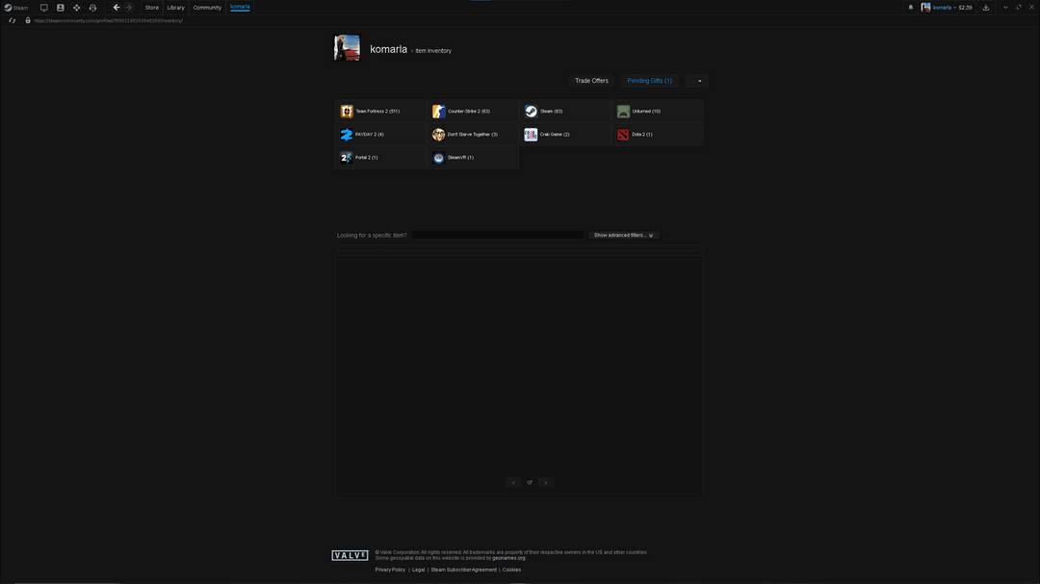Image resolution: width=1040 pixels, height=584 pixels.
Task: Click the notifications bell icon
Action: coord(911,8)
